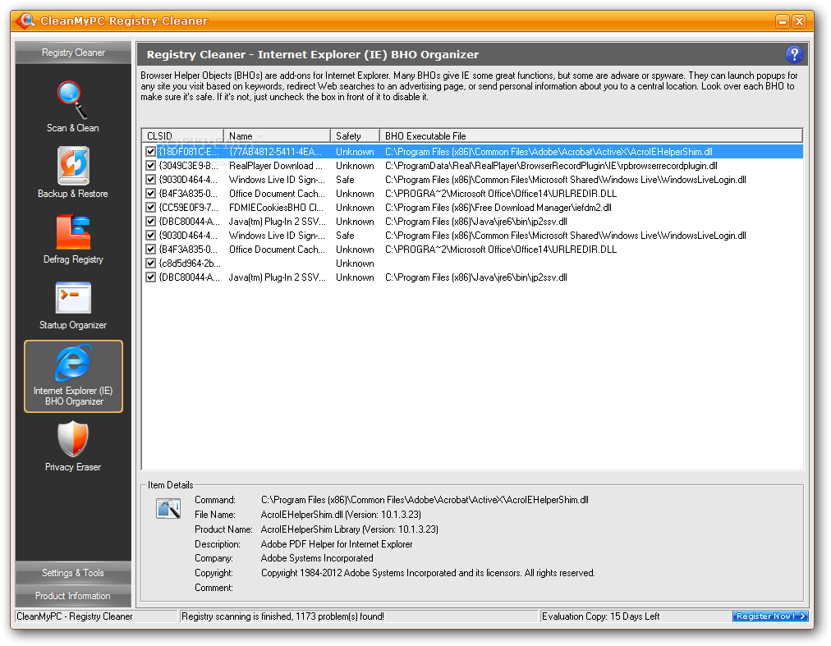Viewport: 831px width, 646px height.
Task: Close the CleanMyPC window
Action: 799,21
